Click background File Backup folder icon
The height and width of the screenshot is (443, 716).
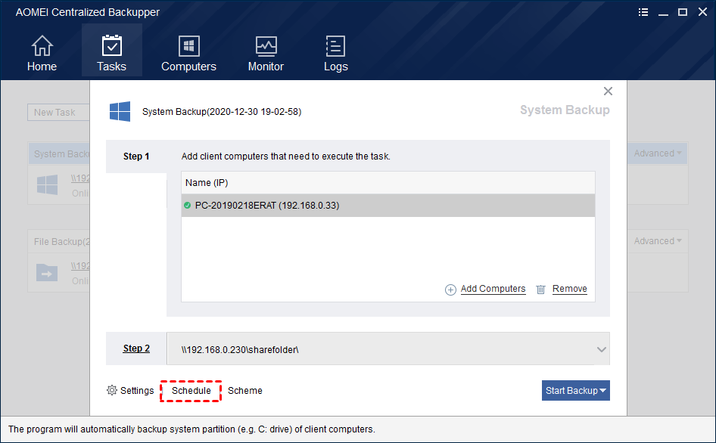pos(47,273)
